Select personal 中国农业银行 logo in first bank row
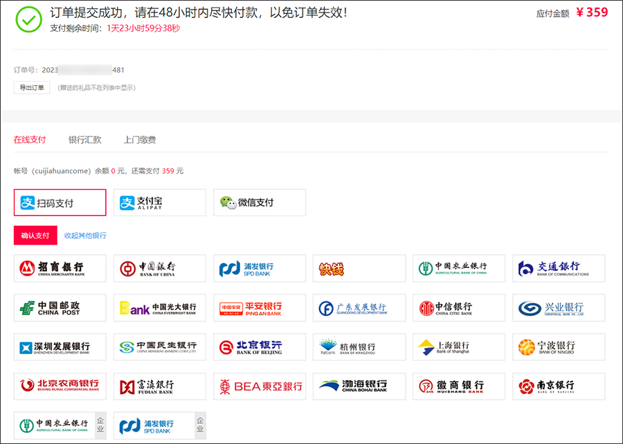 coord(459,268)
